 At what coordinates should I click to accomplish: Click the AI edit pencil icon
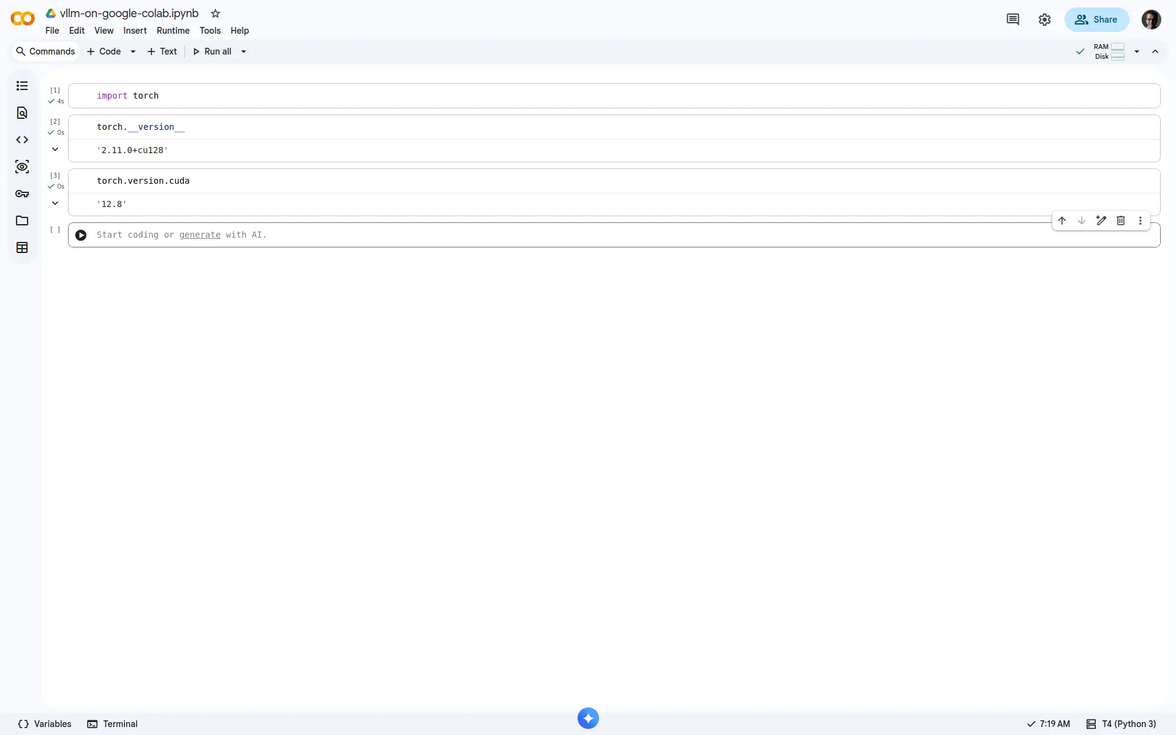pos(1101,221)
